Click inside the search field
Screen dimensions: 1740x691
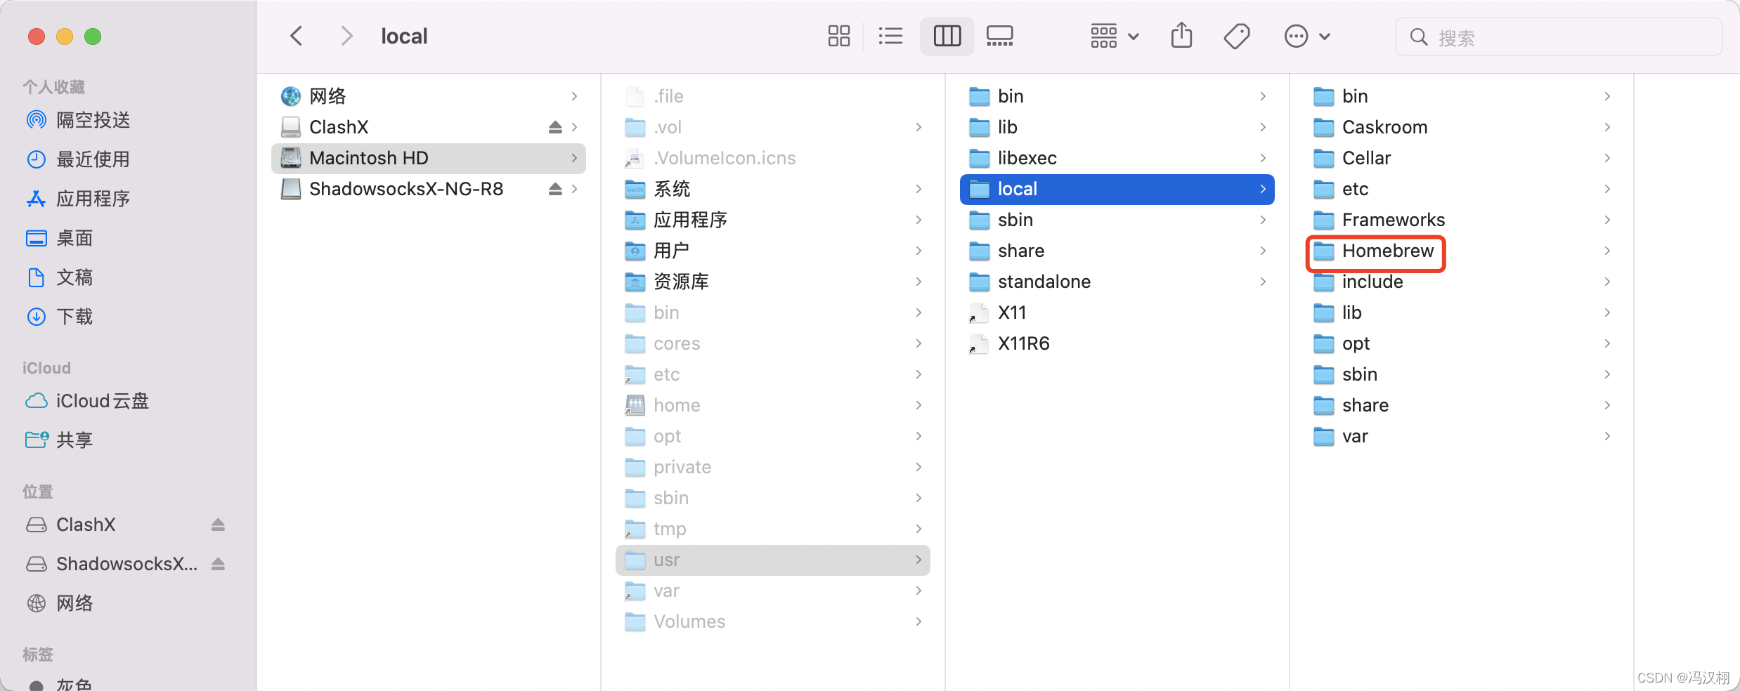[1546, 37]
